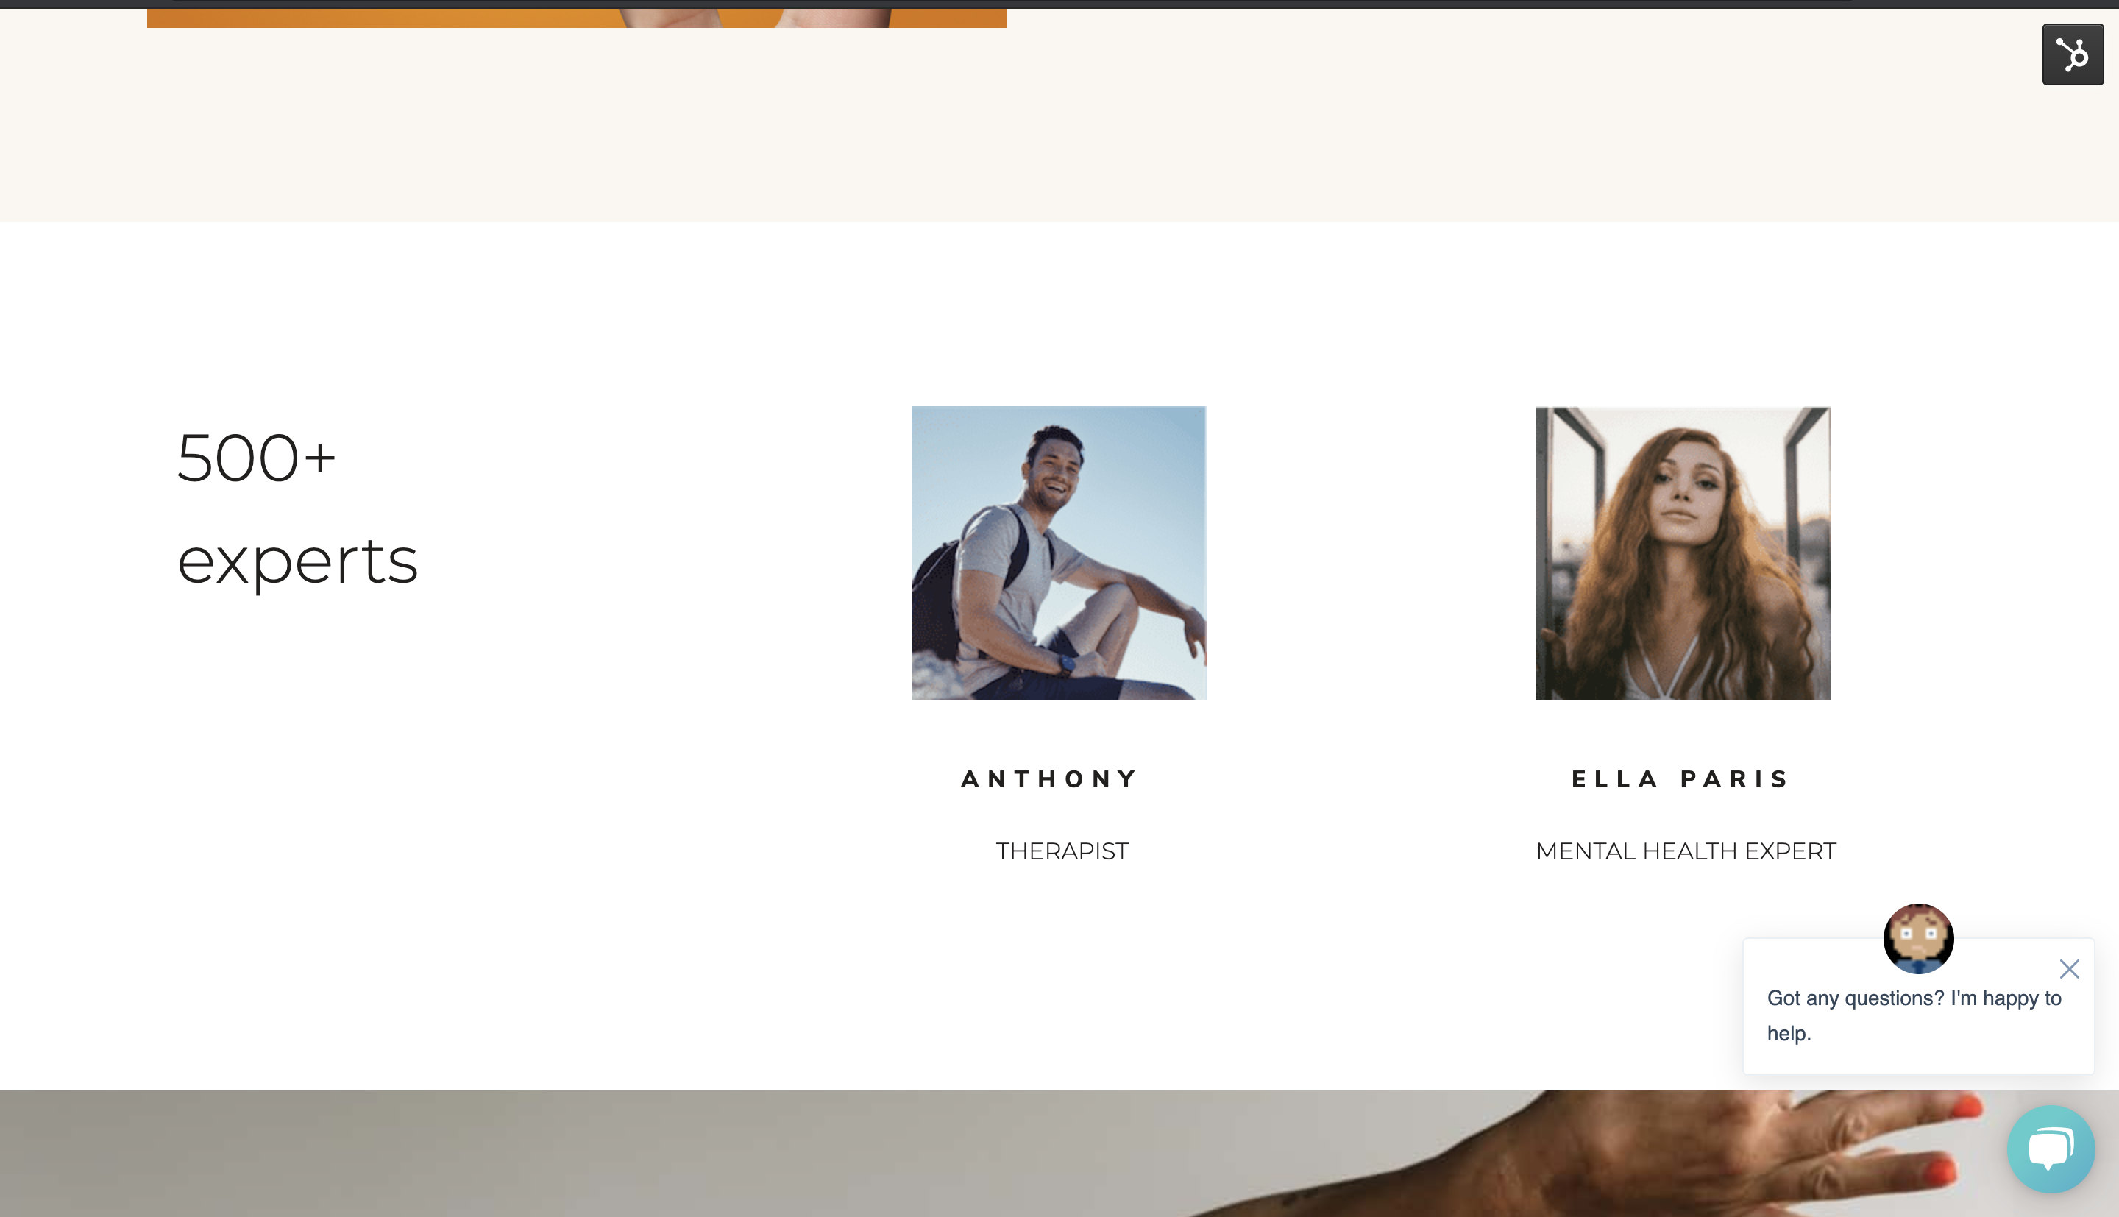Screen dimensions: 2119x1217
Task: Open the HubSpot sprocket menu icon
Action: (2072, 54)
